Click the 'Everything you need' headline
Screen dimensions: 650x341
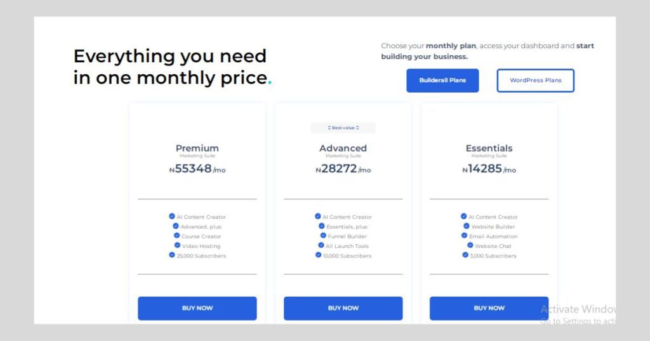170,56
